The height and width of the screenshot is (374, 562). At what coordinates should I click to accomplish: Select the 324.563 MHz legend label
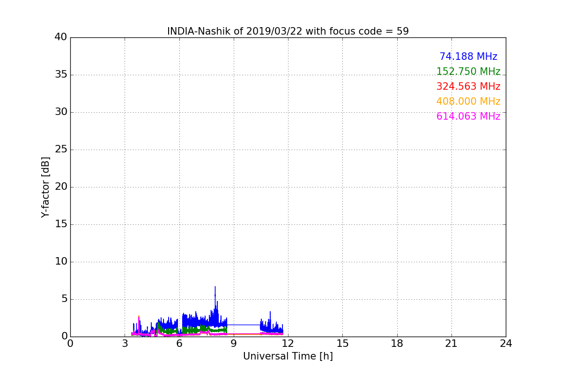point(468,86)
